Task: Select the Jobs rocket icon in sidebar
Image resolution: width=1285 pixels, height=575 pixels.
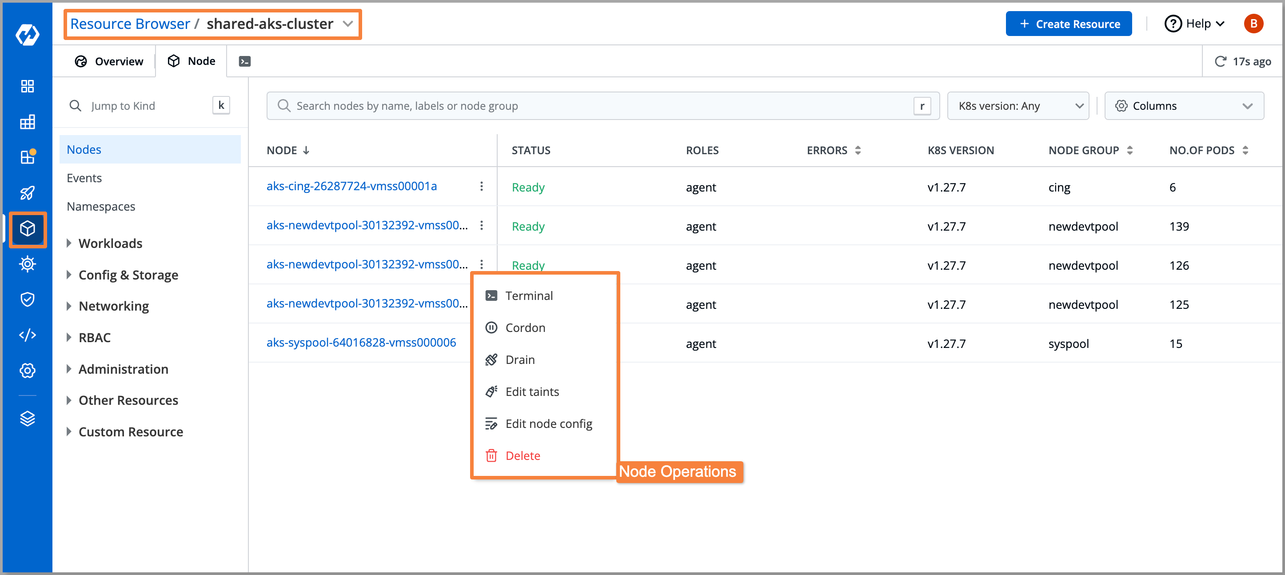Action: pyautogui.click(x=28, y=192)
